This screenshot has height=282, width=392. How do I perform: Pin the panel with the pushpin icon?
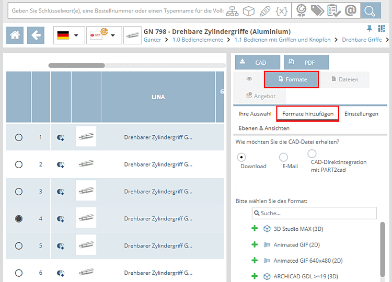(x=369, y=29)
